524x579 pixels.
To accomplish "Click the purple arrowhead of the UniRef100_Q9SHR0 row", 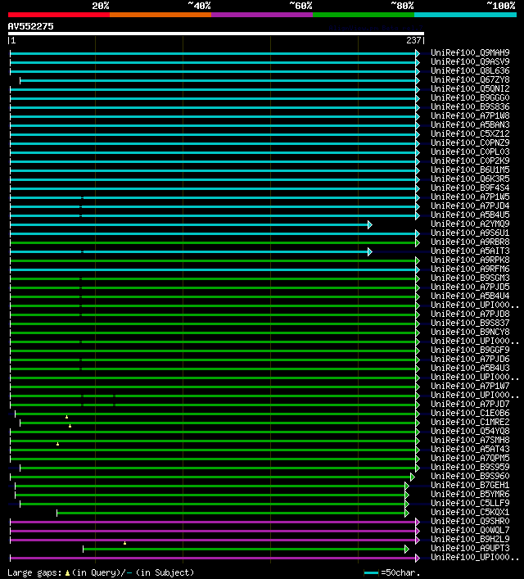I will click(x=418, y=522).
